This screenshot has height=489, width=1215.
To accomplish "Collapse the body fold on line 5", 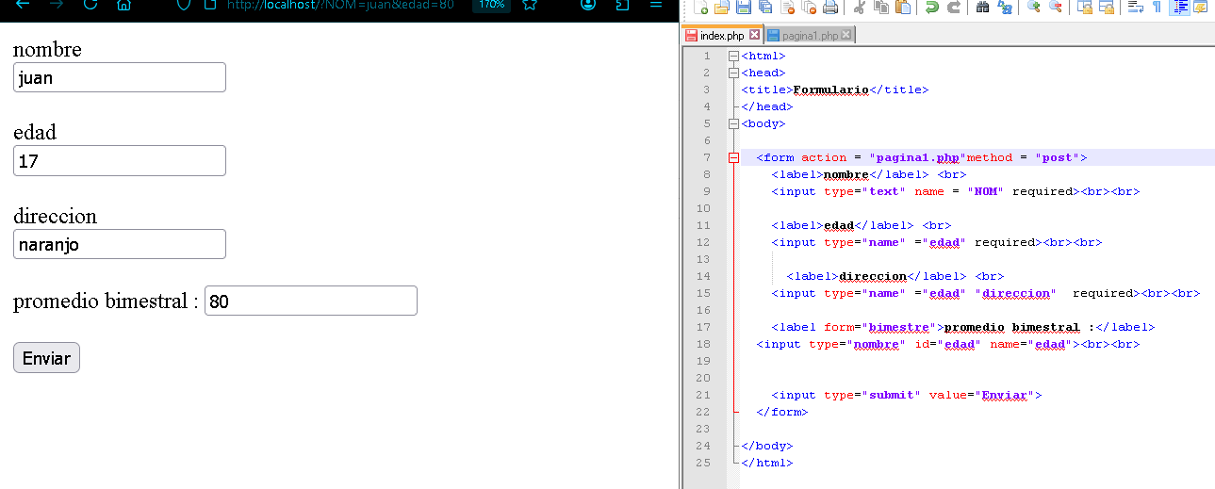I will point(733,123).
